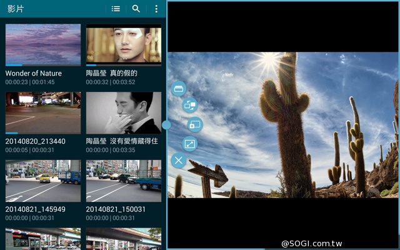This screenshot has width=400, height=250.
Task: Select the '陶晶瑩 真的假的' title text
Action: click(x=112, y=74)
